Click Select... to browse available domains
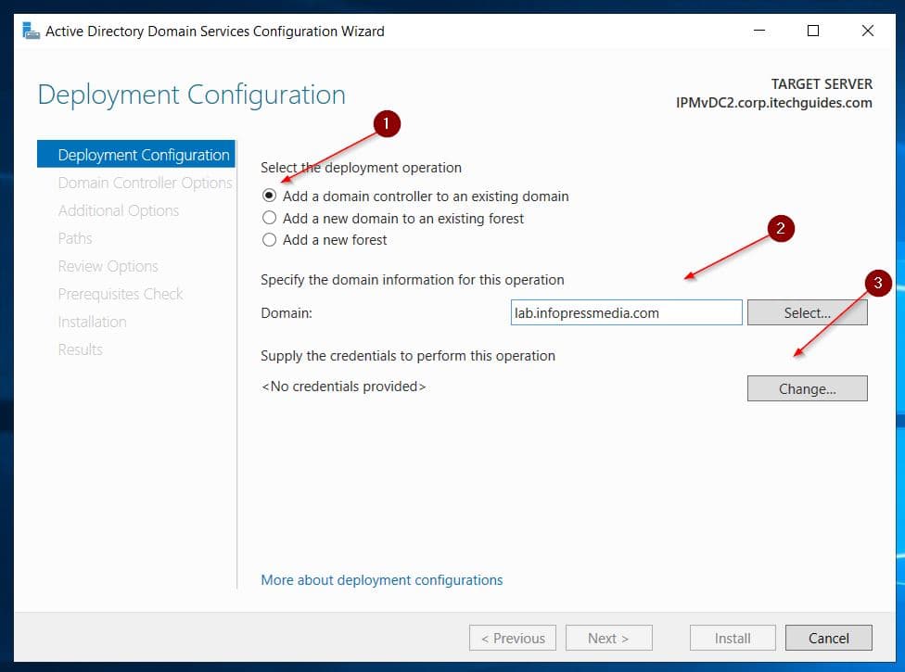 [806, 312]
